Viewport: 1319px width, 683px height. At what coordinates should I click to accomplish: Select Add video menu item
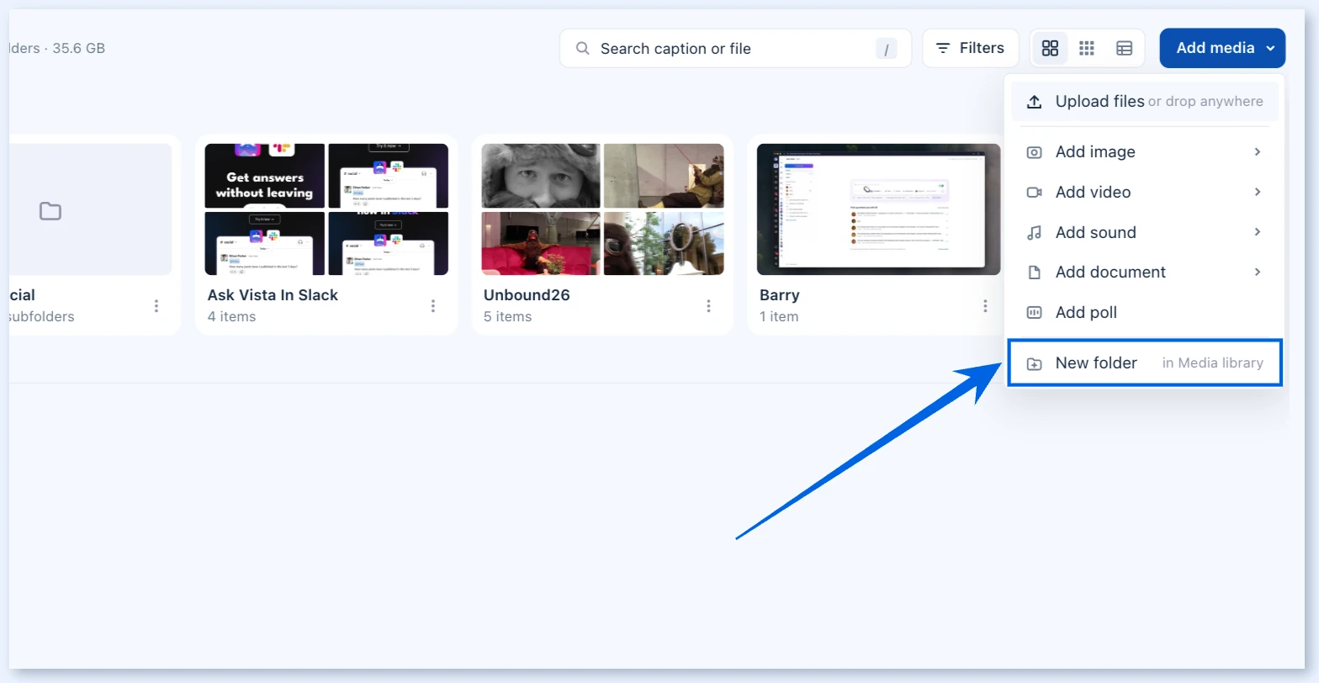[x=1144, y=193]
